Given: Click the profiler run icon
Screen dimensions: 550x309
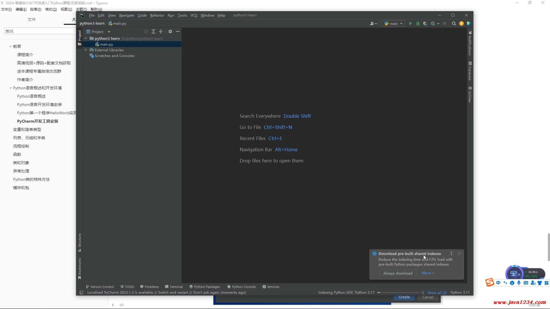Looking at the screenshot, I should [433, 23].
